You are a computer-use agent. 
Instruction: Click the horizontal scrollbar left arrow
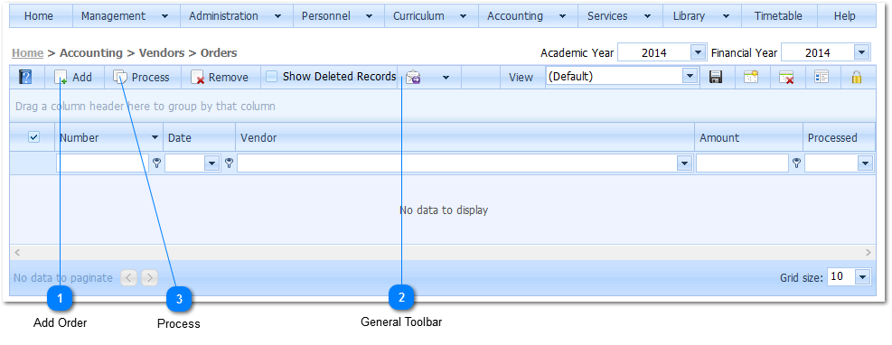tap(17, 252)
